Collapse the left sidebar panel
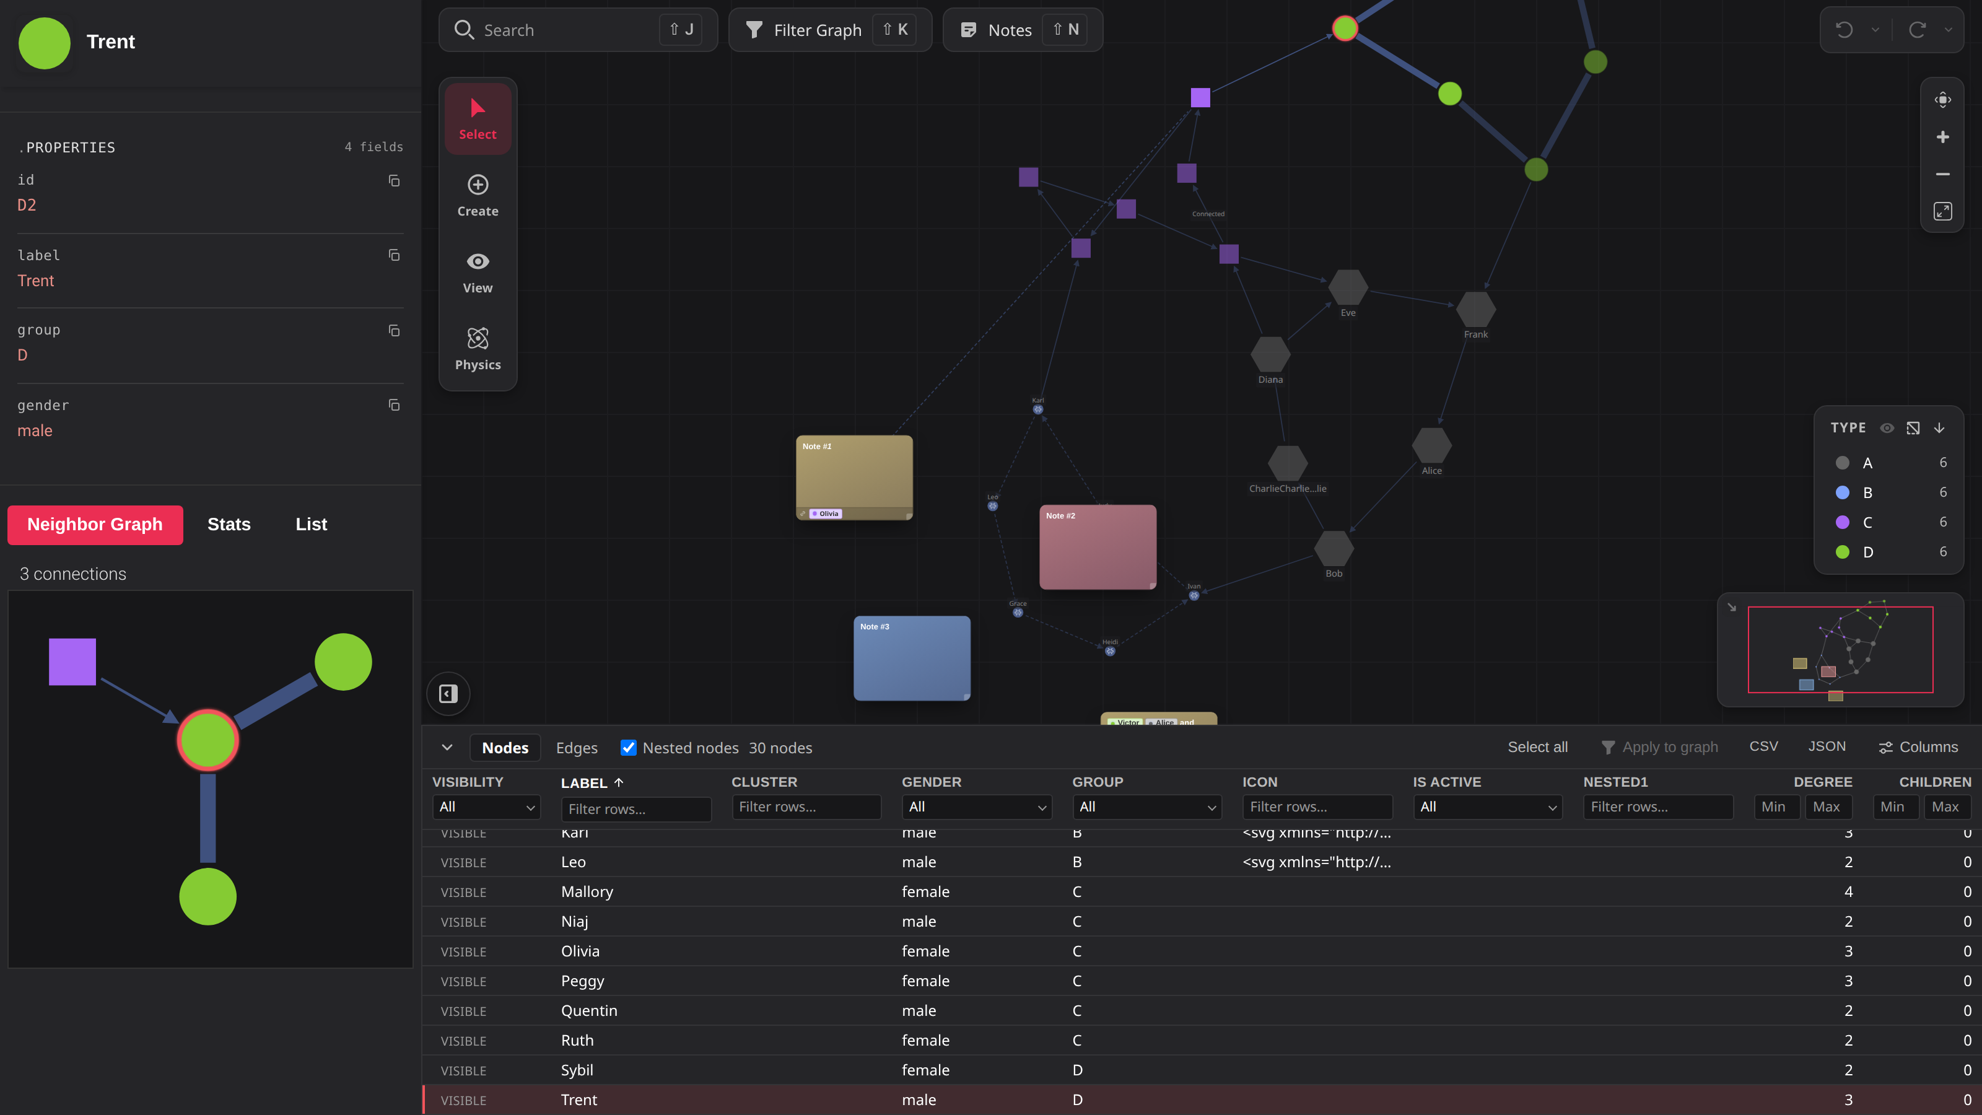Image resolution: width=1982 pixels, height=1115 pixels. pyautogui.click(x=448, y=693)
